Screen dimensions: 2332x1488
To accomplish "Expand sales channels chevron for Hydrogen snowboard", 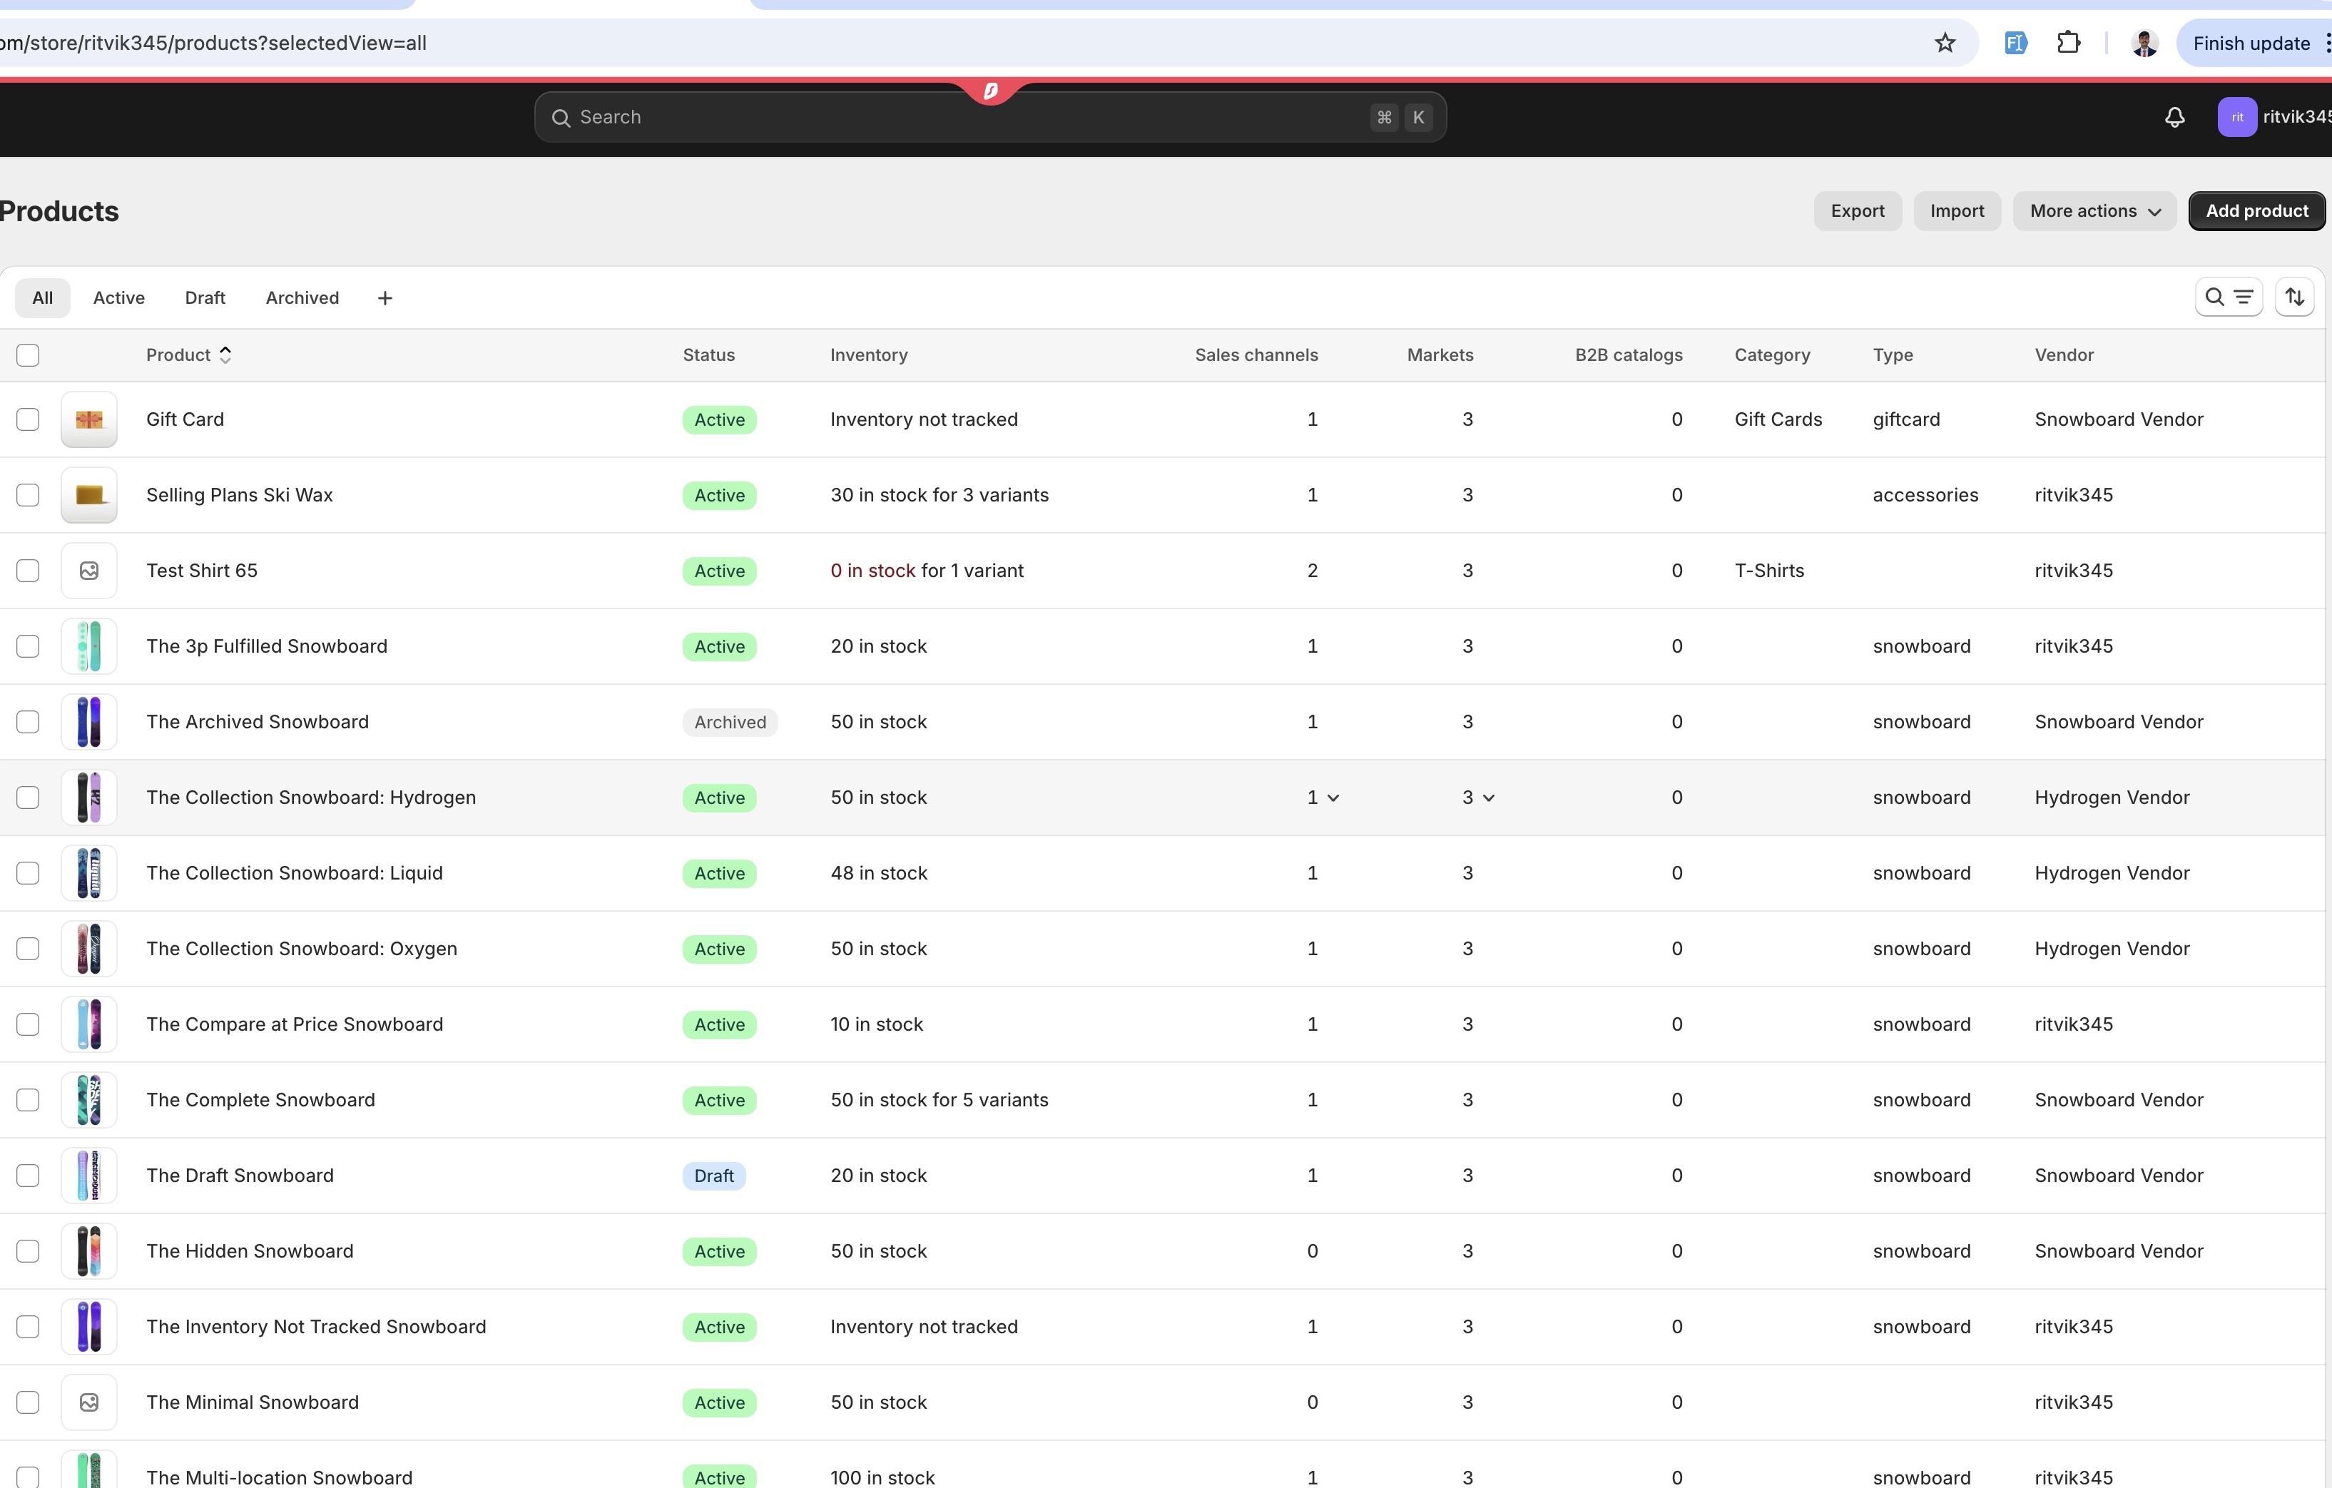I will click(1333, 797).
